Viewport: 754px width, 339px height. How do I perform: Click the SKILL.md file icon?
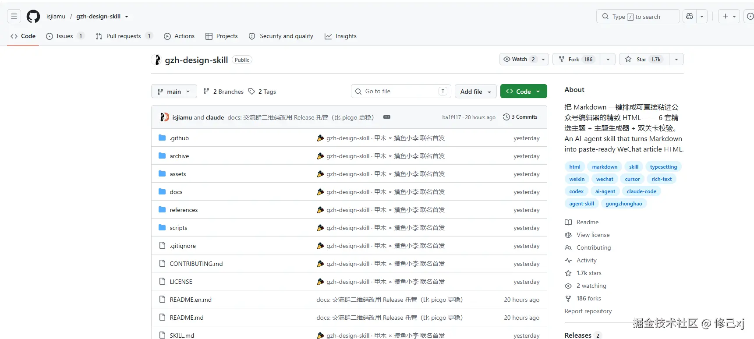[x=162, y=335]
